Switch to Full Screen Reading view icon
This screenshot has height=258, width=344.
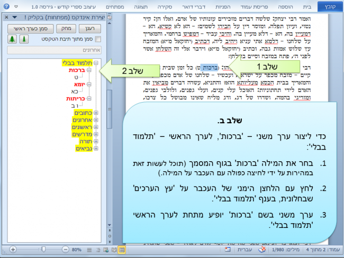114,250
